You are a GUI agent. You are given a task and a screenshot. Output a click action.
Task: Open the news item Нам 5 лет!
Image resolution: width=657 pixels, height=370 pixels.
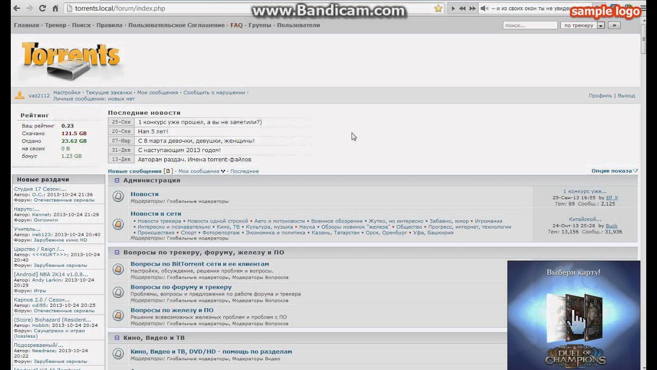click(x=153, y=132)
